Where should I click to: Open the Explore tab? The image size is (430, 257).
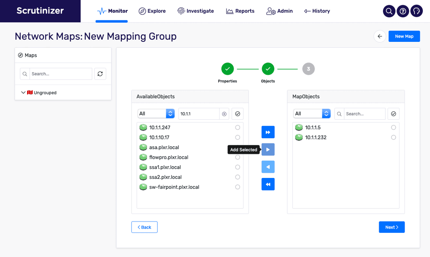[x=152, y=11]
